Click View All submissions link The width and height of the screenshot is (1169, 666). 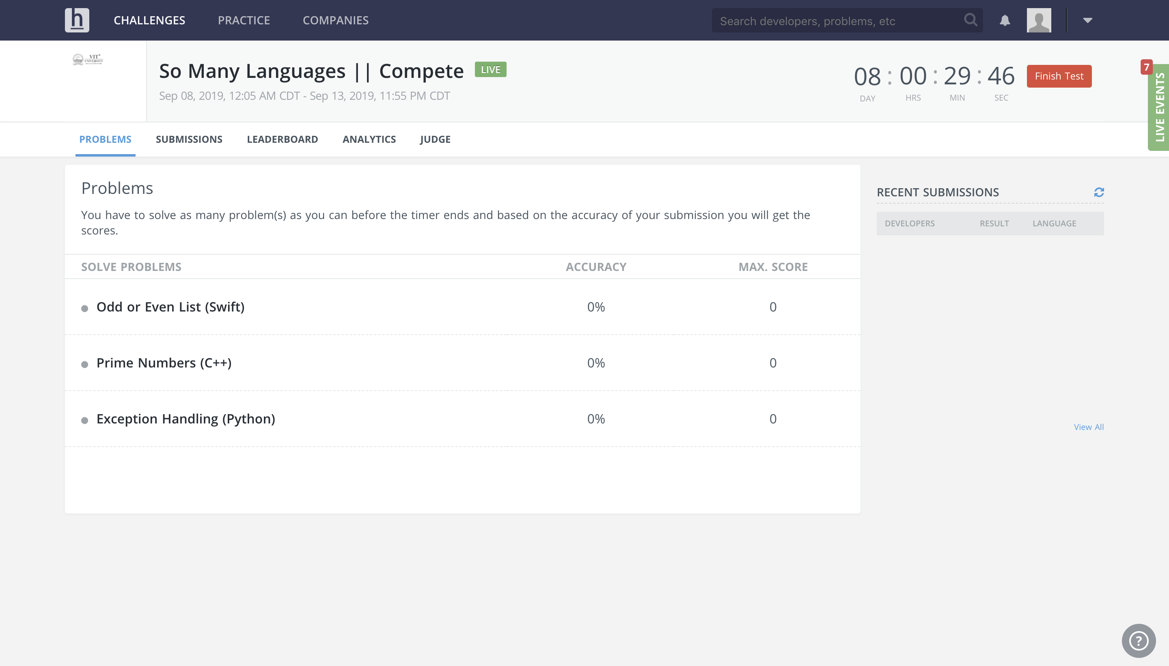point(1089,427)
